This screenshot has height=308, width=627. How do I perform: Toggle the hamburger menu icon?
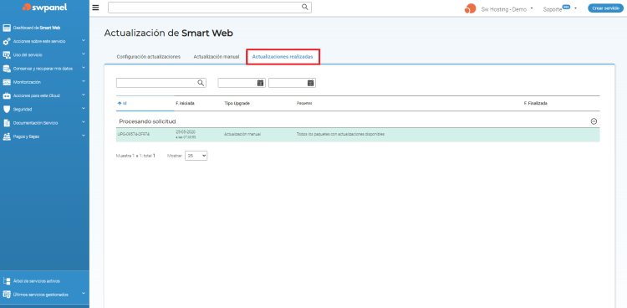(95, 8)
